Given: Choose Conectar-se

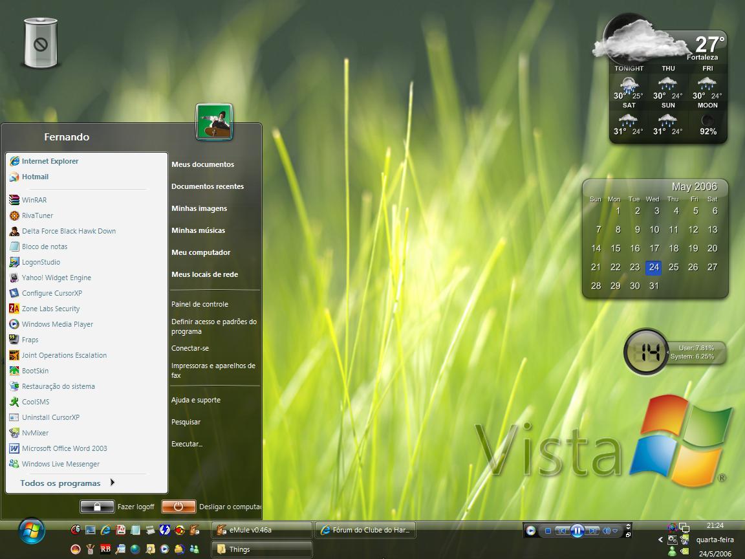Looking at the screenshot, I should [x=190, y=349].
